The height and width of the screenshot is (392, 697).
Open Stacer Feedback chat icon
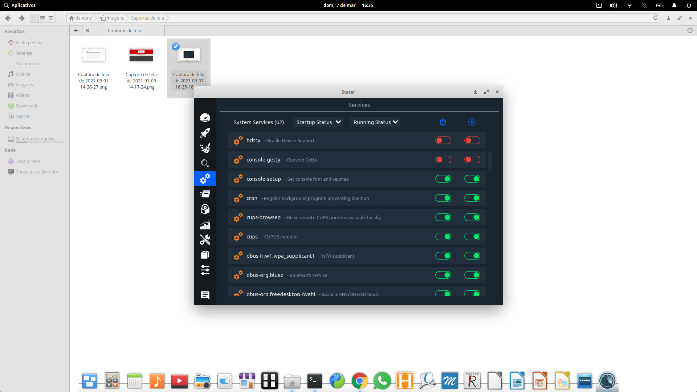click(x=205, y=295)
